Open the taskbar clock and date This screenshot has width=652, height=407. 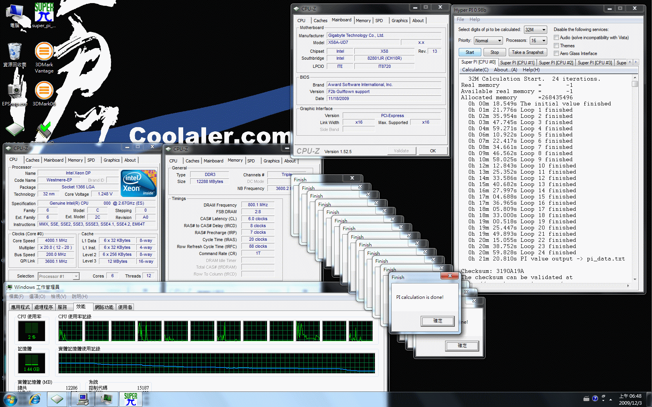pos(630,399)
